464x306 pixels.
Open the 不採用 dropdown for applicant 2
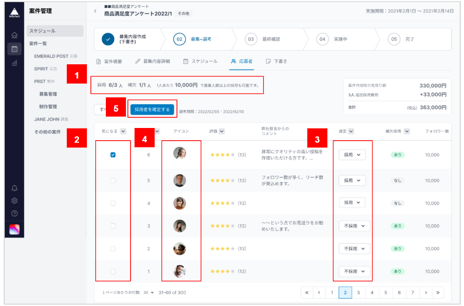tap(354, 249)
